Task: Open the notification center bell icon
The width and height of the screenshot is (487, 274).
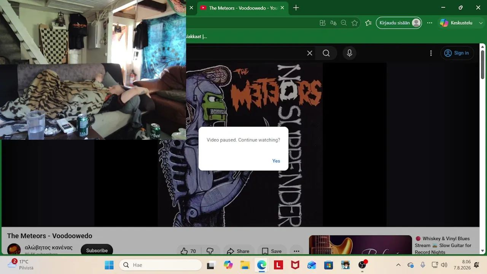Action: (477, 265)
